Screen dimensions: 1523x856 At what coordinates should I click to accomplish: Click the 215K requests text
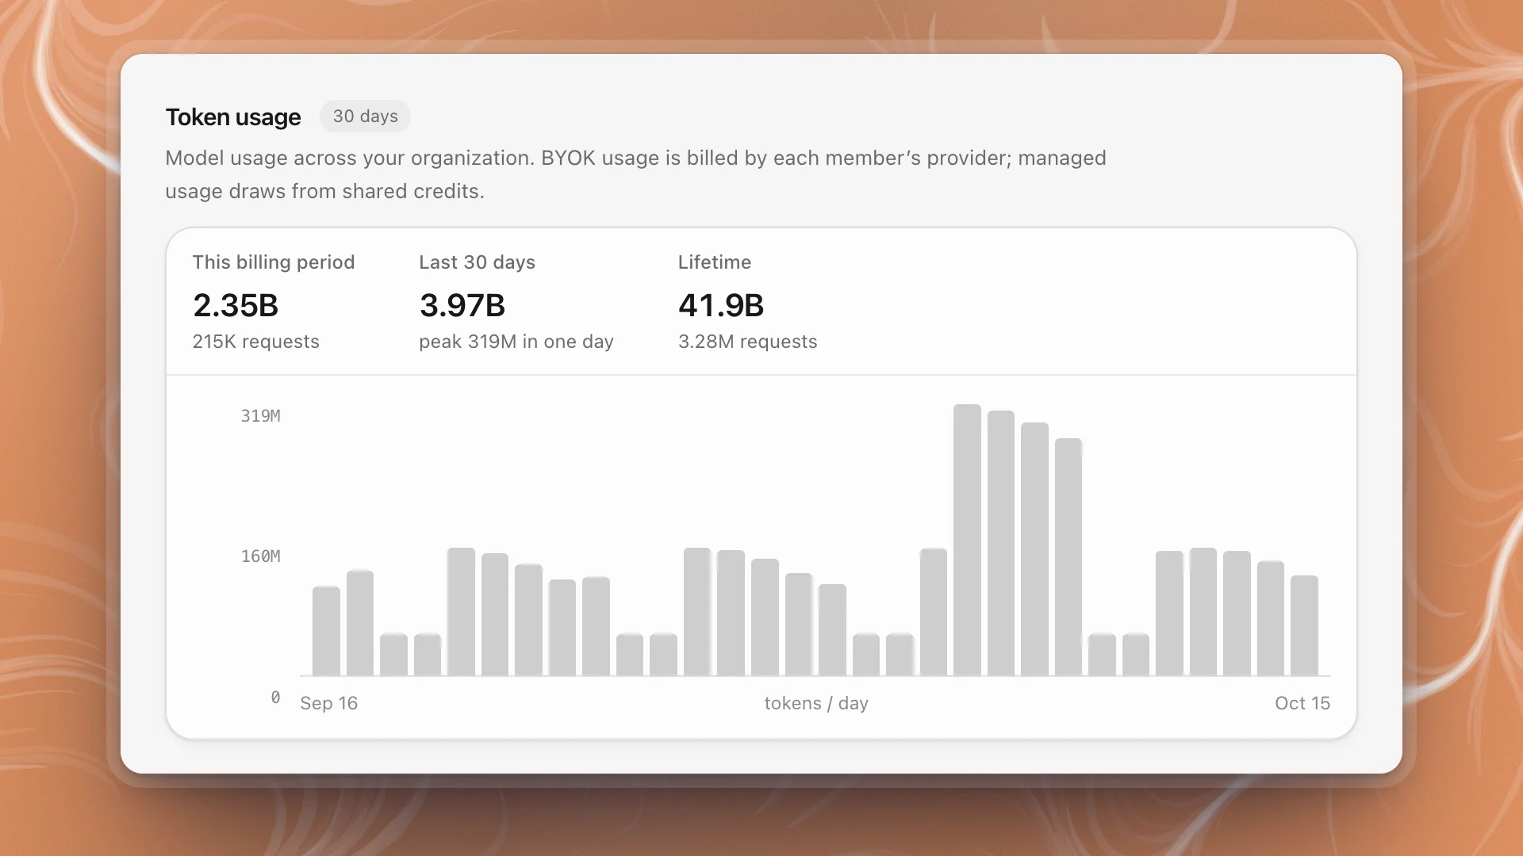[256, 342]
